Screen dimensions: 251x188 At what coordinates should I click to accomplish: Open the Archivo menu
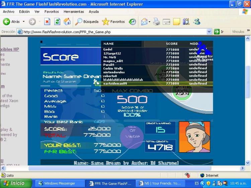8,11
